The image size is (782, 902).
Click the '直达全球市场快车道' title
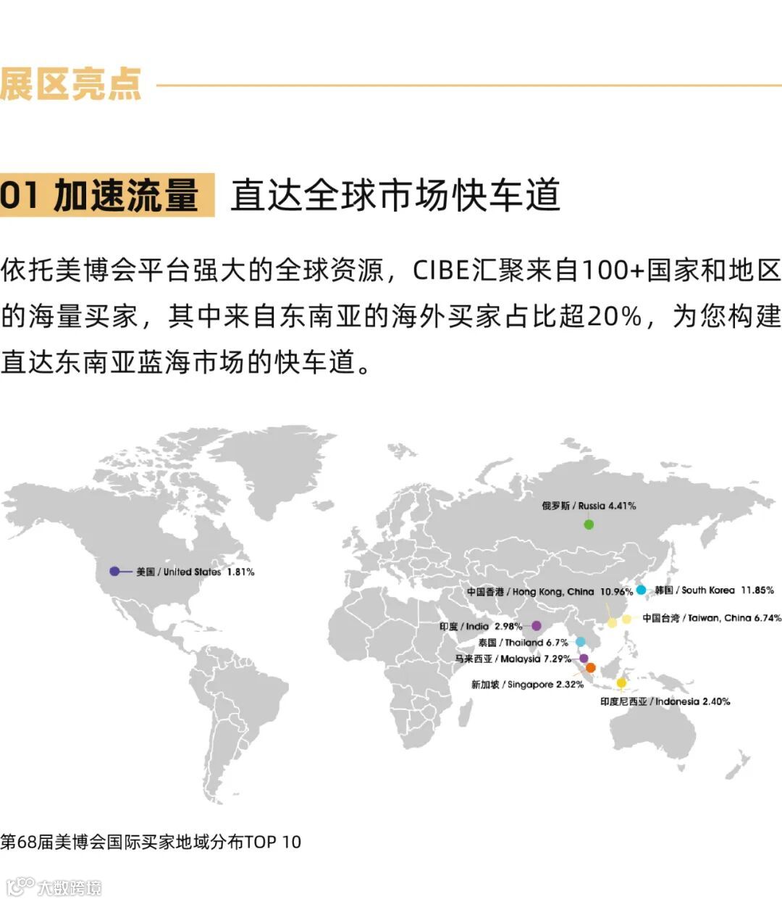(x=395, y=196)
